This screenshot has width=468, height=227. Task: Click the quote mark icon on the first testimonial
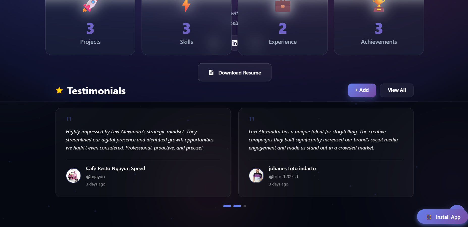(69, 119)
